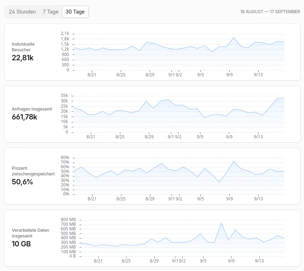Click the 50,6% cached value
The image size is (304, 271).
pos(22,182)
